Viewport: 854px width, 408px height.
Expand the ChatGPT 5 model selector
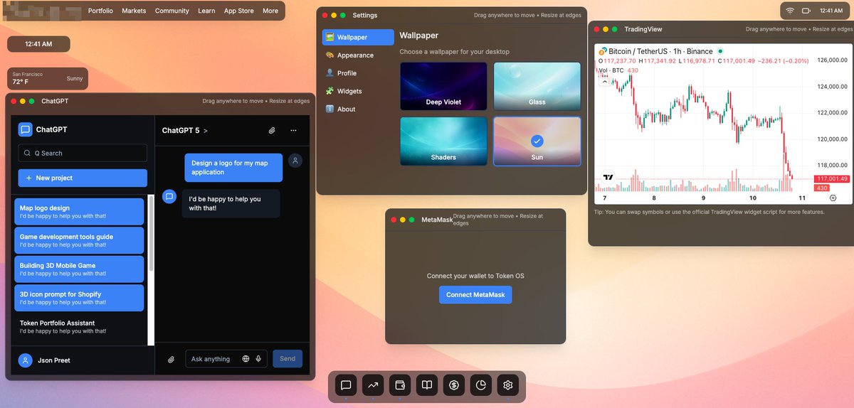click(x=185, y=131)
